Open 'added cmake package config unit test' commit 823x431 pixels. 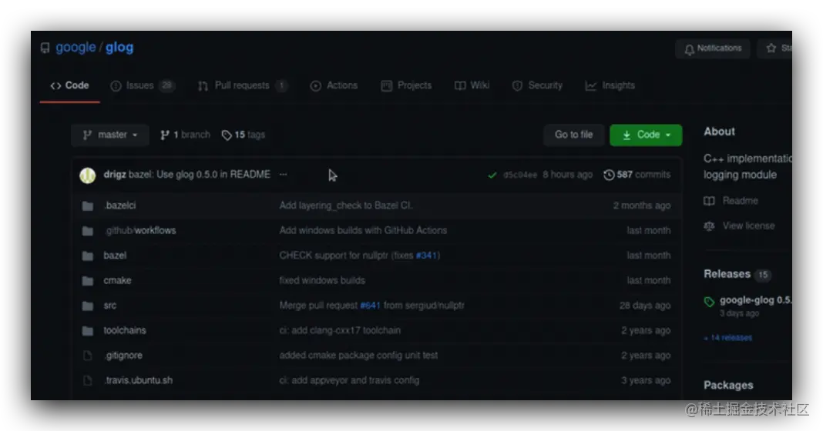(358, 356)
